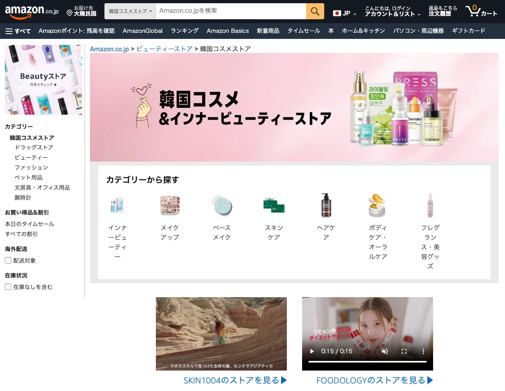Select the ヘアケア shampoo bottle image
Screen dimensions: 505x391
tap(326, 205)
